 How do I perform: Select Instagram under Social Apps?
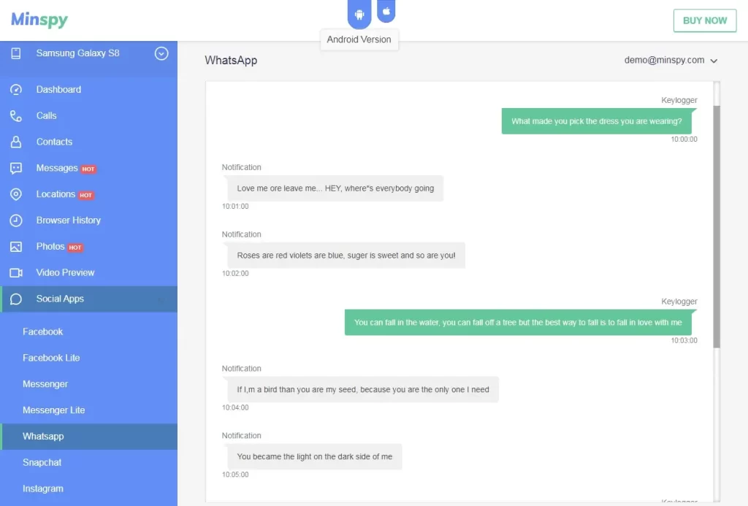click(88, 488)
